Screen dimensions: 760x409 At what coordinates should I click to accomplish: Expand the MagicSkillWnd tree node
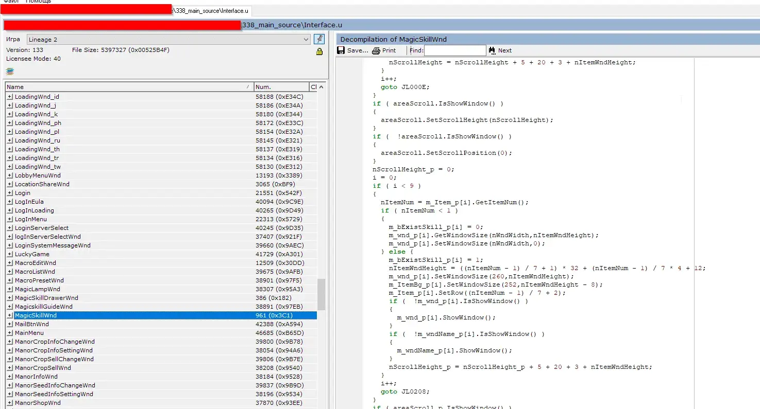click(x=10, y=315)
